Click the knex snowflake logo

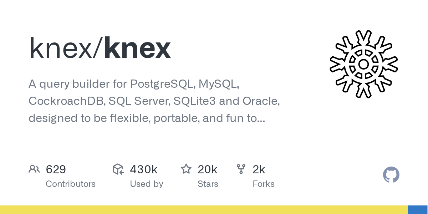click(363, 64)
